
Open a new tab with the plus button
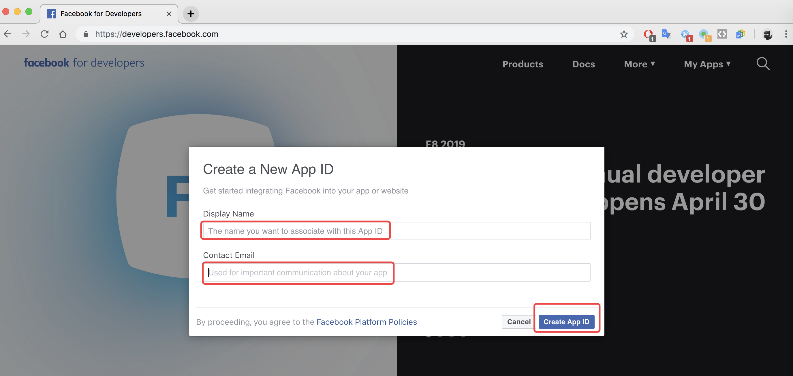tap(191, 14)
